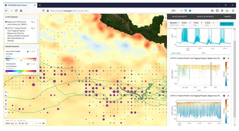Click the location pin marker tool
This screenshot has width=239, height=131.
[x=6, y=104]
